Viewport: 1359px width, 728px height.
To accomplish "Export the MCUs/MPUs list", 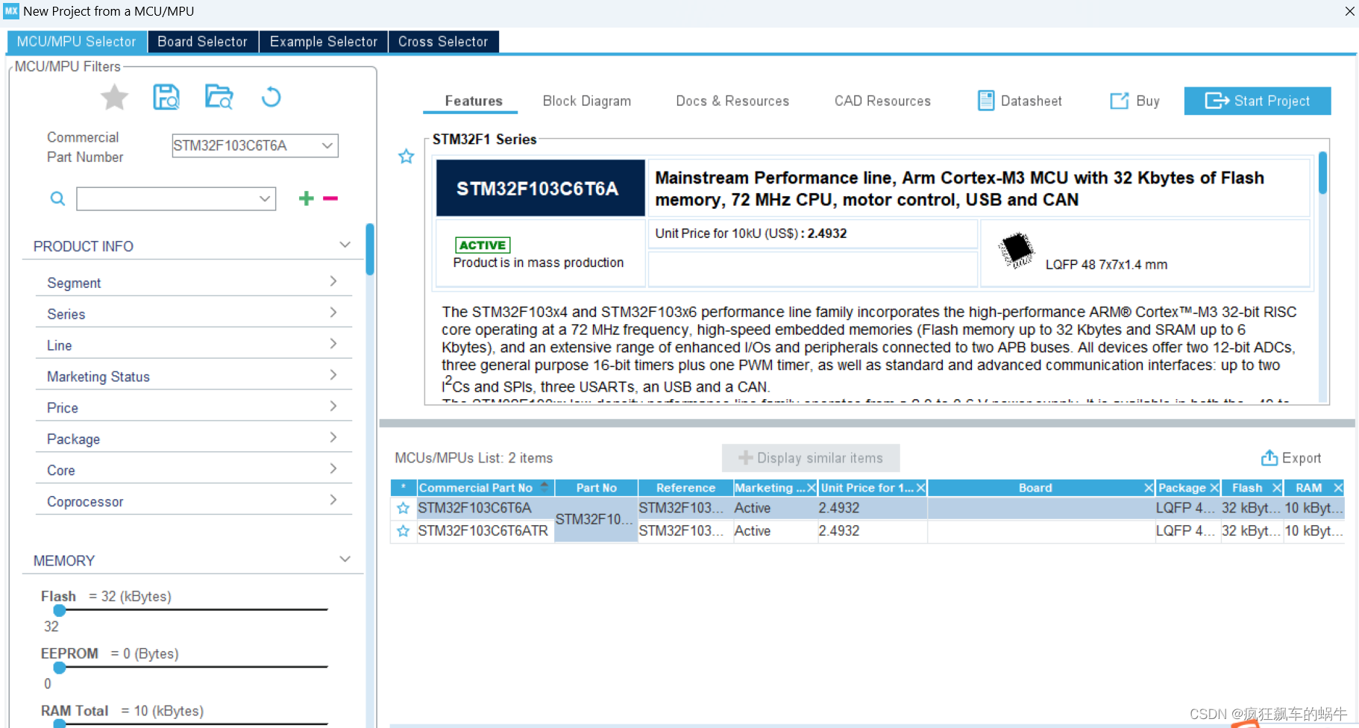I will pyautogui.click(x=1290, y=458).
